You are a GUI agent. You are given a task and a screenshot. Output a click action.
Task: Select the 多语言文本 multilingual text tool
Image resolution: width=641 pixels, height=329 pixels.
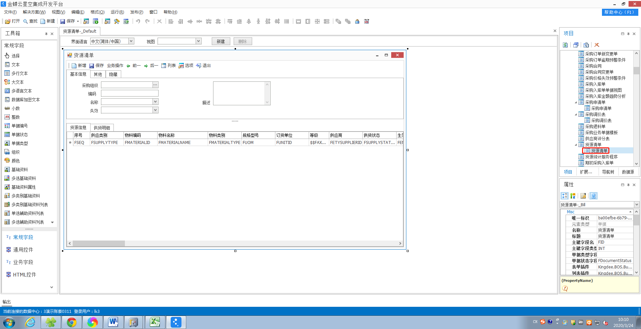pyautogui.click(x=19, y=91)
